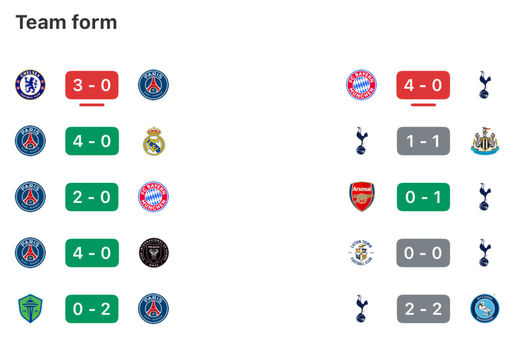
Task: Click the grey 2 - 2 Wycombe score
Action: pos(423,309)
